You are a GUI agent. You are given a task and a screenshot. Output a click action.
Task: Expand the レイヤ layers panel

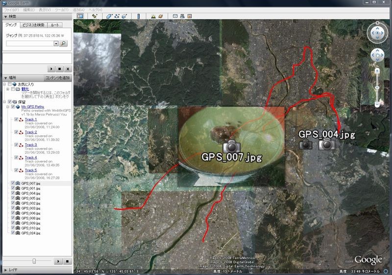pos(5,270)
